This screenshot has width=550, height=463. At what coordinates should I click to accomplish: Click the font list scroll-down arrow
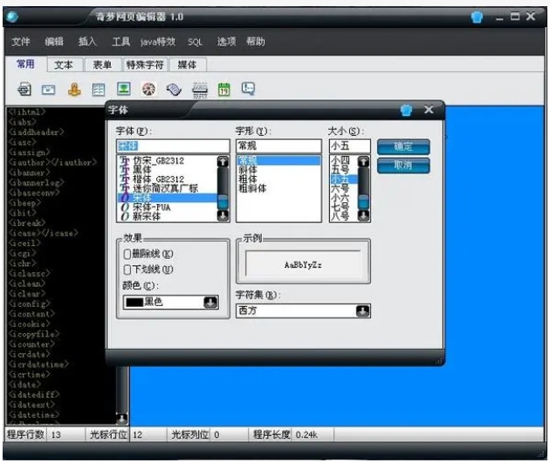223,215
